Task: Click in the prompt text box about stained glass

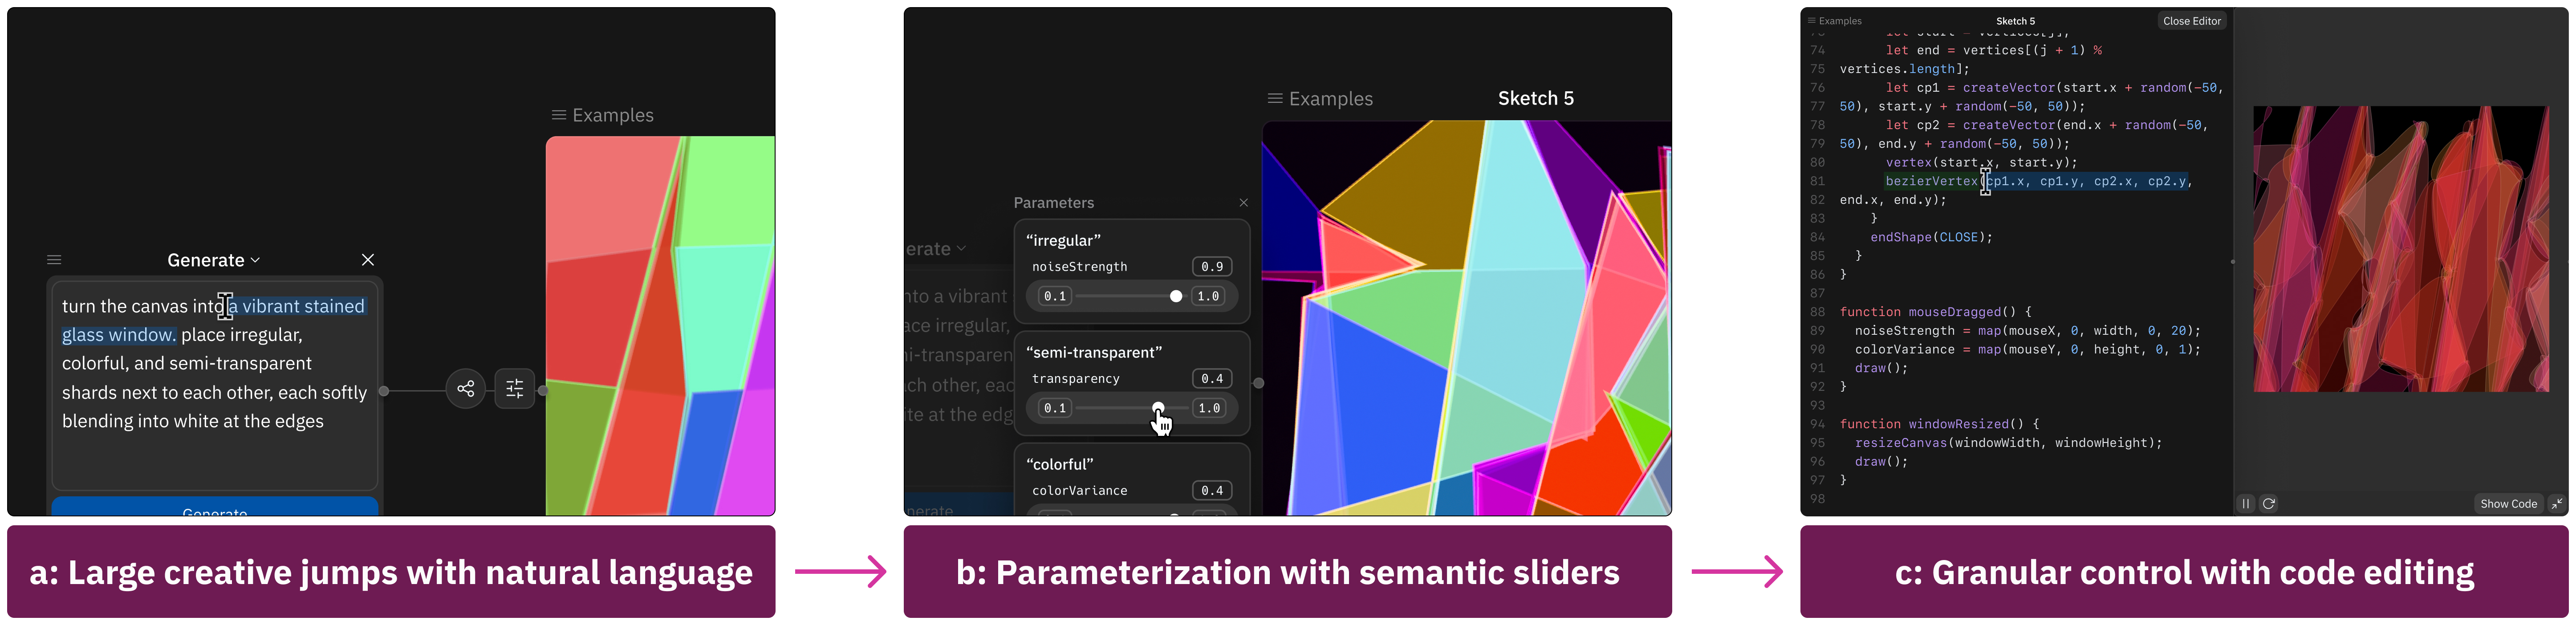Action: pos(214,385)
